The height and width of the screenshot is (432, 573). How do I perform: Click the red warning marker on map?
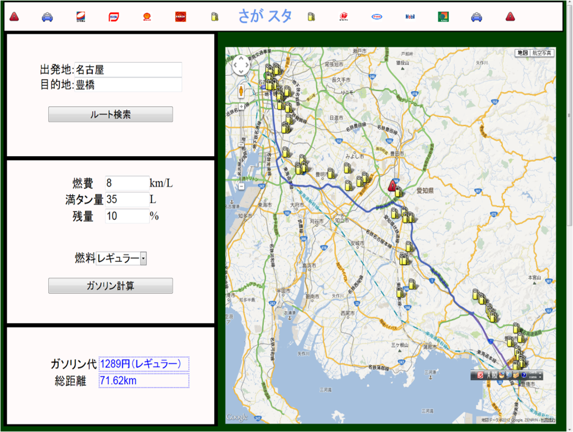click(x=393, y=185)
